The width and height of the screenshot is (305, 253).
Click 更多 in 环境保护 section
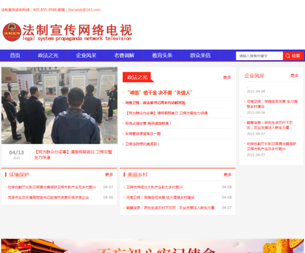[x=109, y=175]
